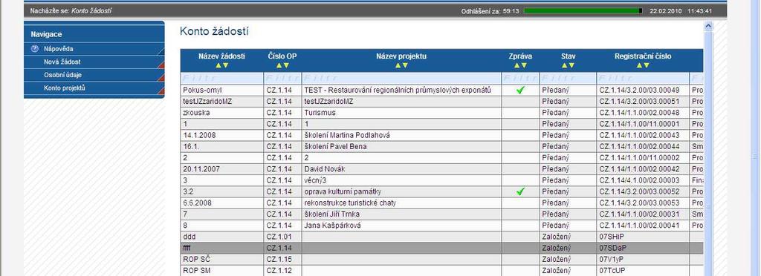Sort Zpráva column ascending arrow
This screenshot has height=276, width=761.
517,65
